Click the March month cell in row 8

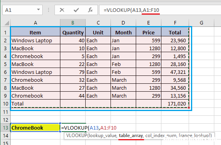123,88
